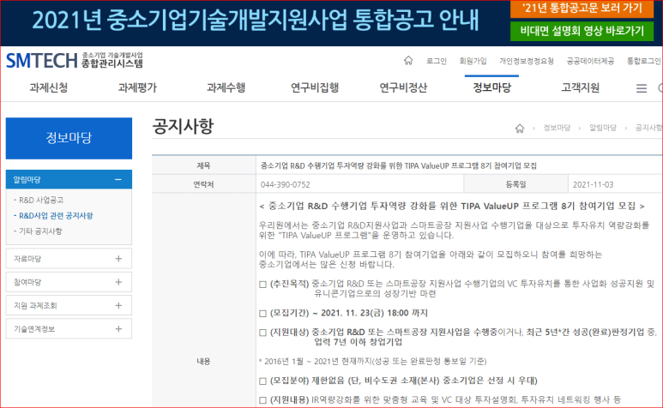Click the 회원가입 link
Image resolution: width=663 pixels, height=408 pixels.
click(x=473, y=61)
